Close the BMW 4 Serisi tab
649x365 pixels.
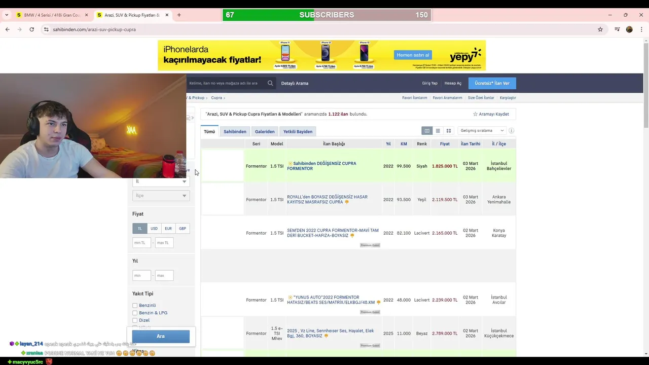(86, 15)
